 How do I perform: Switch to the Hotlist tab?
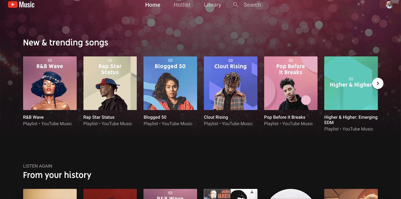pos(182,5)
